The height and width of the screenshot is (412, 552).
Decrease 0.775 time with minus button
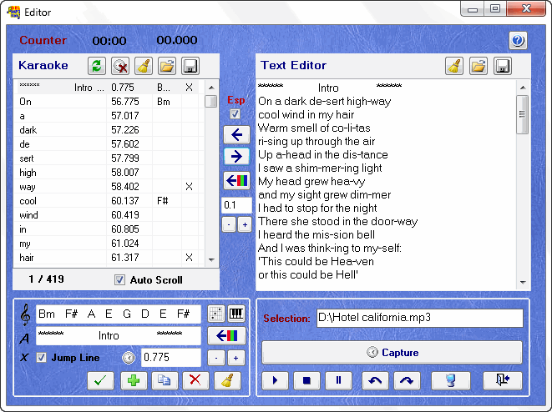(x=215, y=358)
